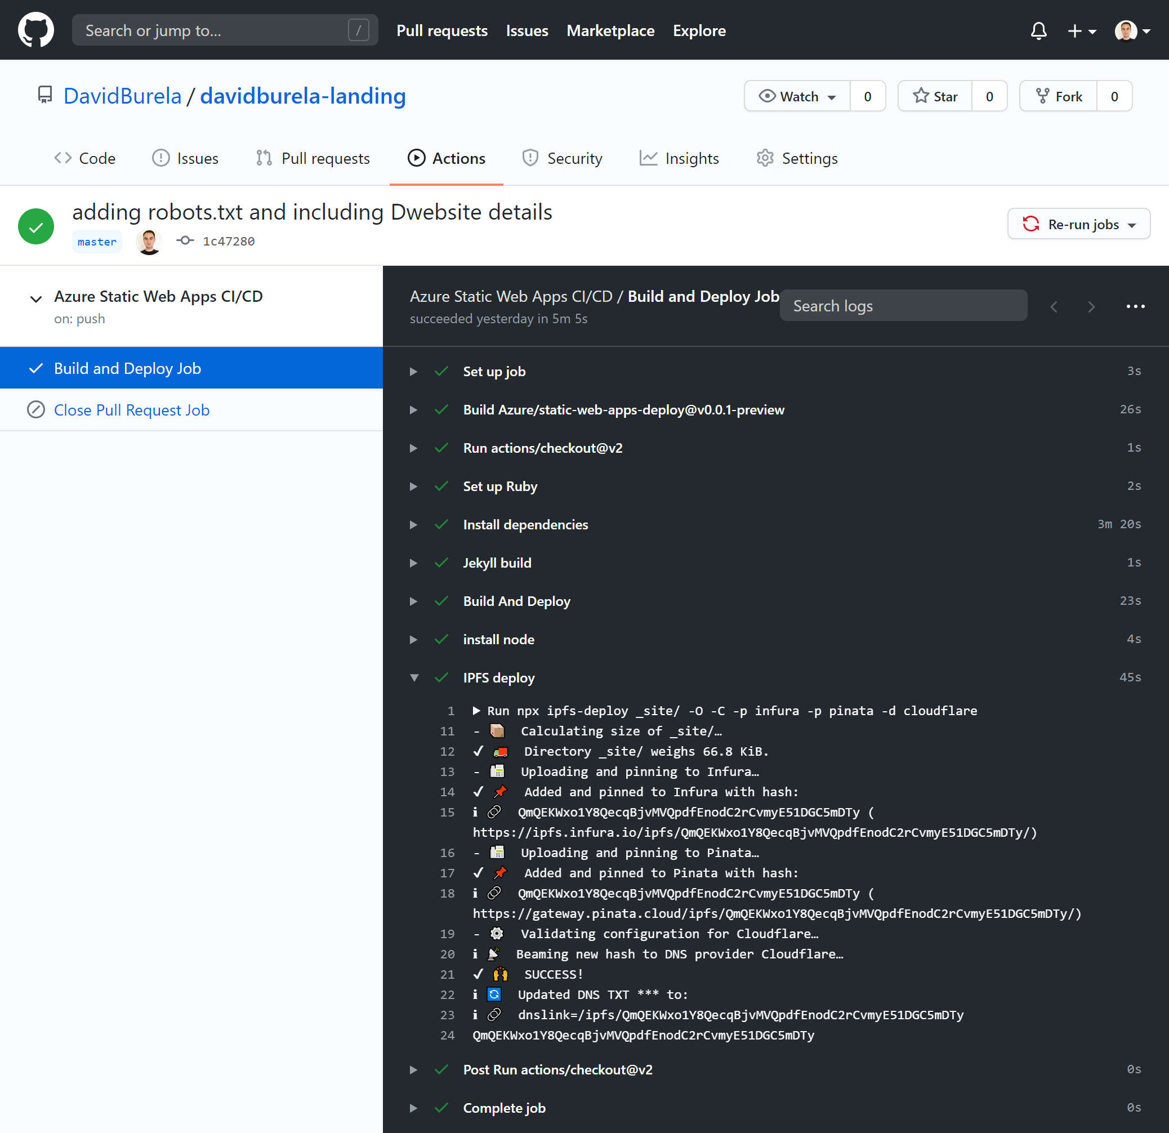Open Explore in top navigation
Viewport: 1169px width, 1133px height.
(699, 30)
